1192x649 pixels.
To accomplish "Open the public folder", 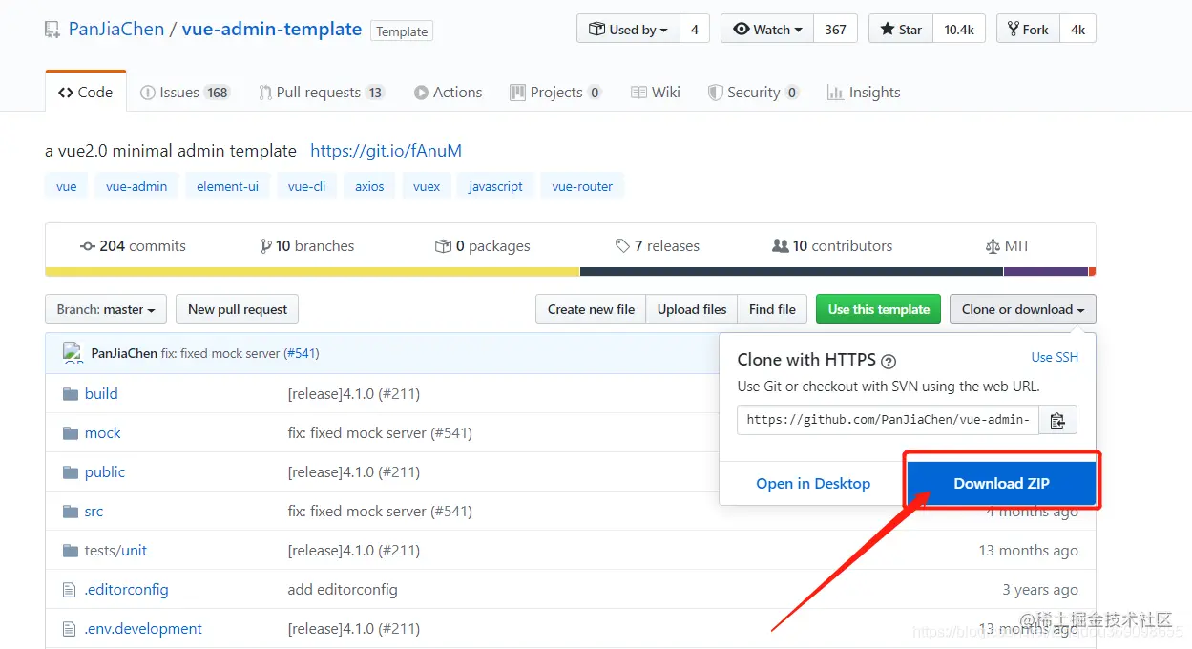I will click(x=105, y=471).
